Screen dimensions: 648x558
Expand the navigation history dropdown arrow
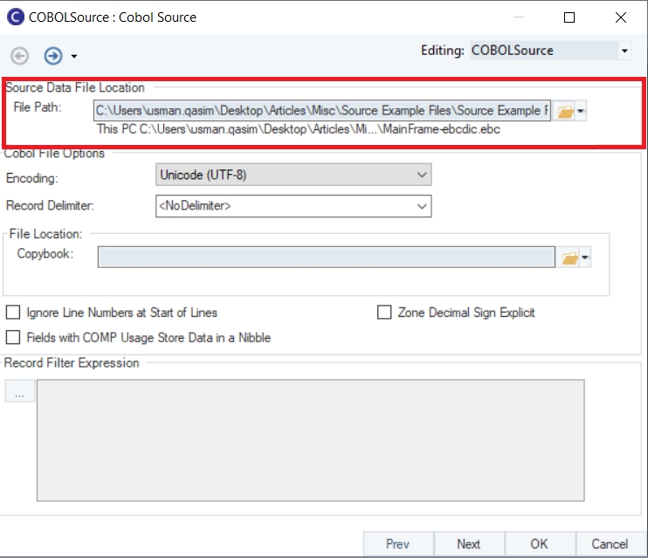tap(74, 56)
